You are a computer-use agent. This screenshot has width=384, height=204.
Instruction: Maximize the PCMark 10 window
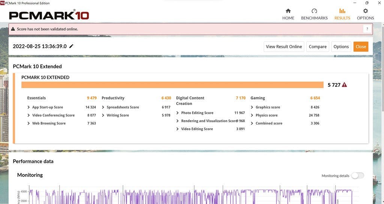(367, 3)
